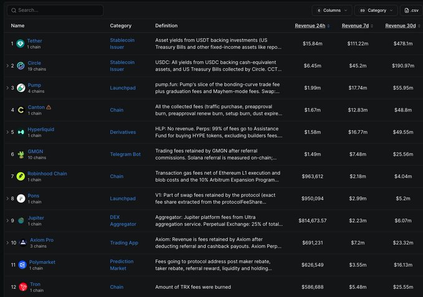423x297 pixels.
Task: Open the Columns dropdown
Action: [x=332, y=11]
